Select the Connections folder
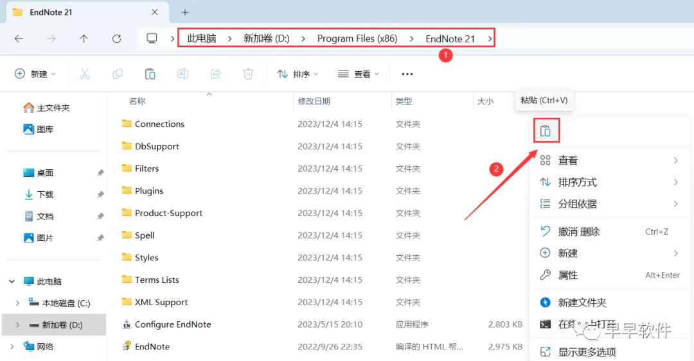The width and height of the screenshot is (694, 361). 153,124
